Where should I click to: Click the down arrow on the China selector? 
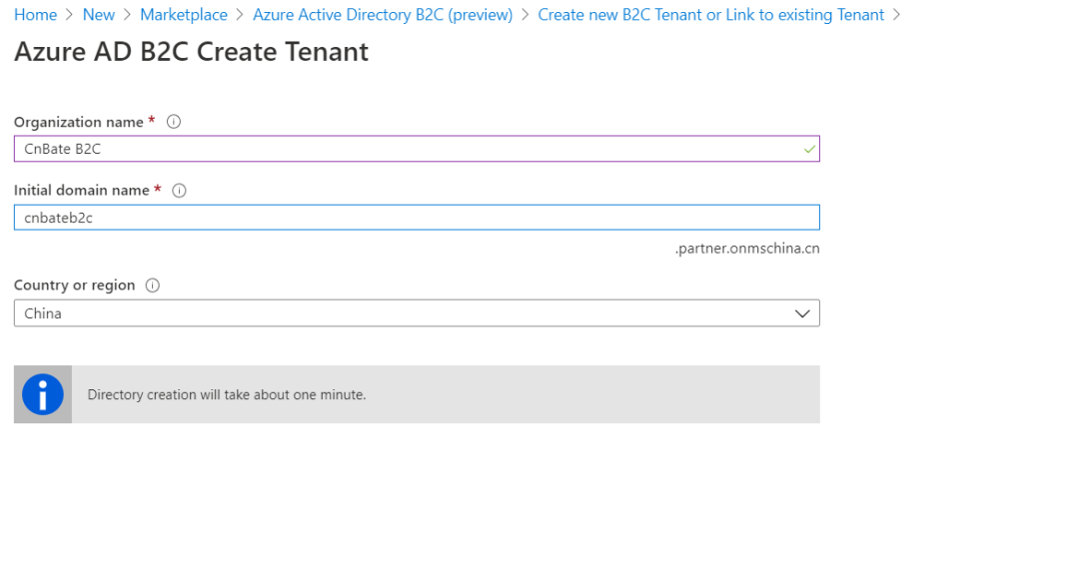point(802,313)
